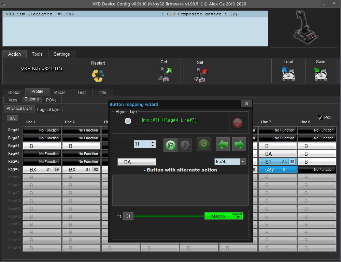Image resolution: width=341 pixels, height=262 pixels.
Task: Click the Restart device icon
Action: 98,75
